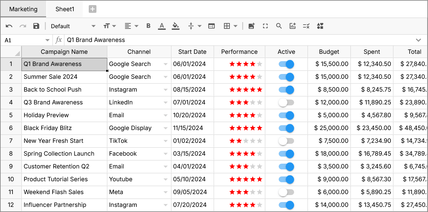Image resolution: width=428 pixels, height=212 pixels.
Task: Insert a chart using toolbar icon
Action: point(292,26)
